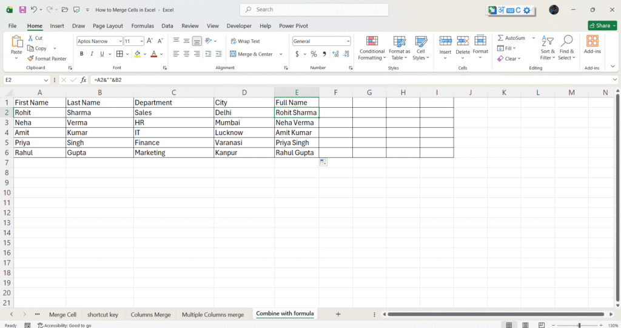The image size is (621, 328).
Task: Open Format as Table gallery
Action: point(399,48)
